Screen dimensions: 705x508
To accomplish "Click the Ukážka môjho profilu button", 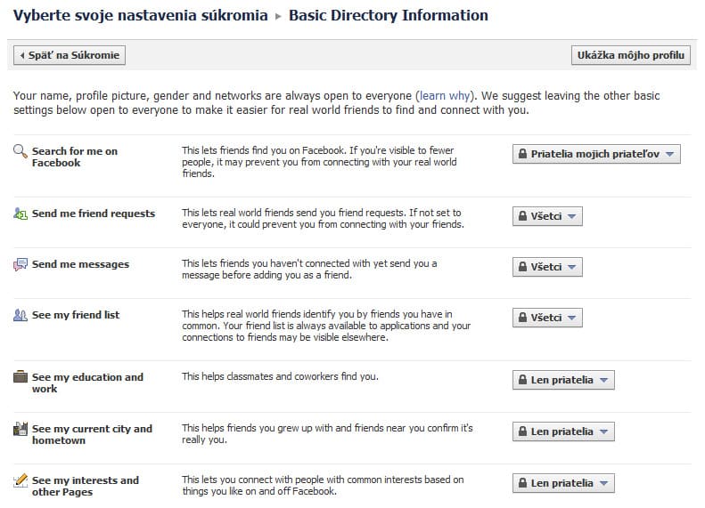I will tap(631, 55).
